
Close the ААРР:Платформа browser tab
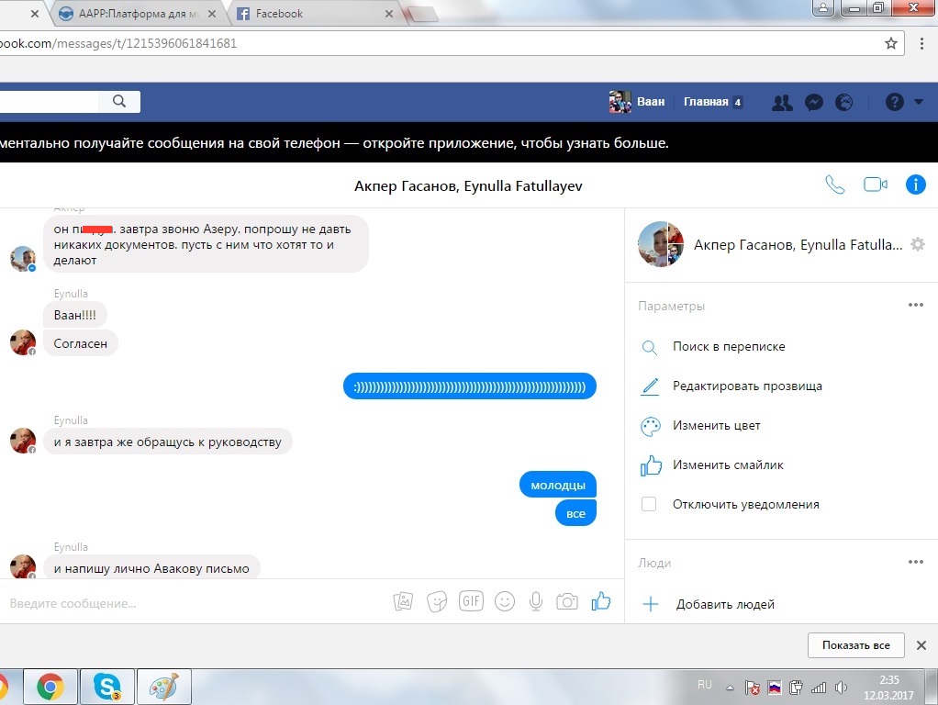(212, 14)
